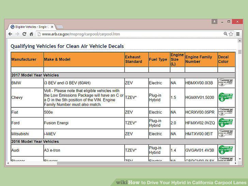248x186 pixels.
Task: Click the 1.5 engine size cell for Chevy
Action: coord(177,97)
